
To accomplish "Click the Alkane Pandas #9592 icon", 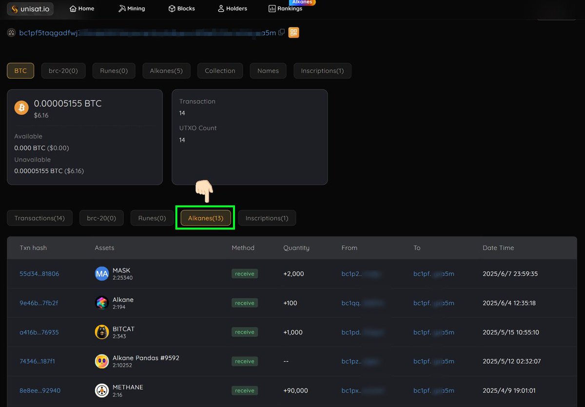I will (101, 361).
